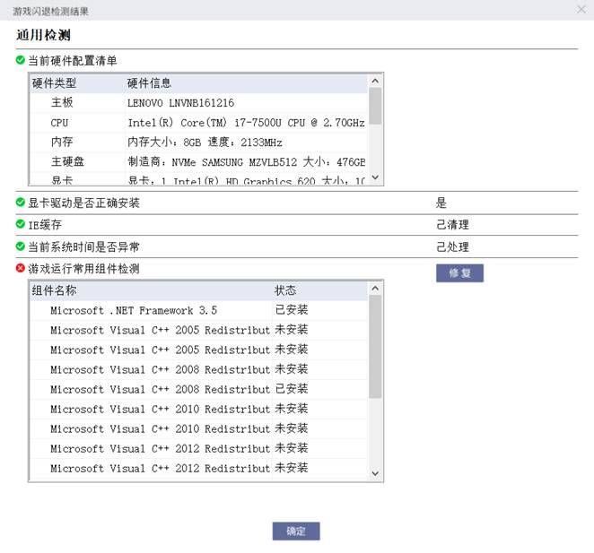594x553 pixels.
Task: Select the 内存大小: 8GB cell
Action: click(205, 143)
